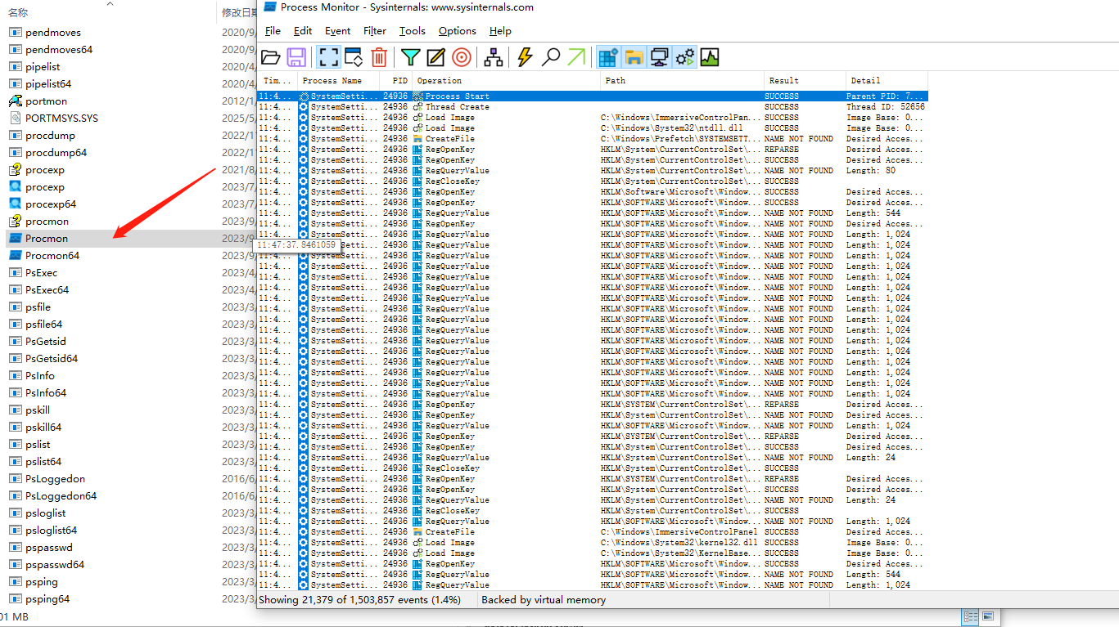The width and height of the screenshot is (1119, 627).
Task: Select PsExec64 file in Explorer
Action: pyautogui.click(x=47, y=290)
